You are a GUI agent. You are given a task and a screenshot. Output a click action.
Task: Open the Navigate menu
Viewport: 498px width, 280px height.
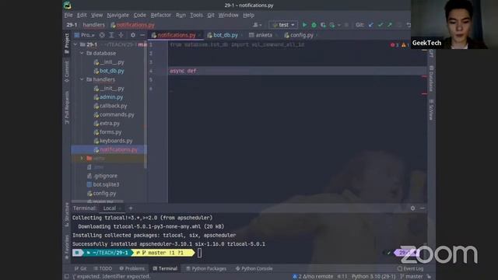(x=117, y=15)
